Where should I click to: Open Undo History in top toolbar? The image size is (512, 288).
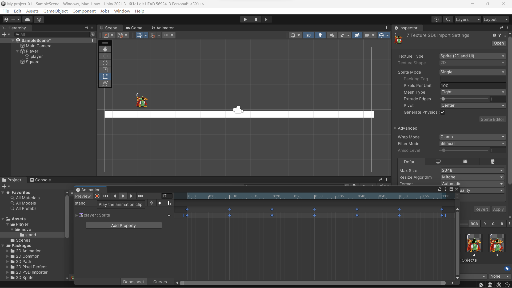click(437, 19)
